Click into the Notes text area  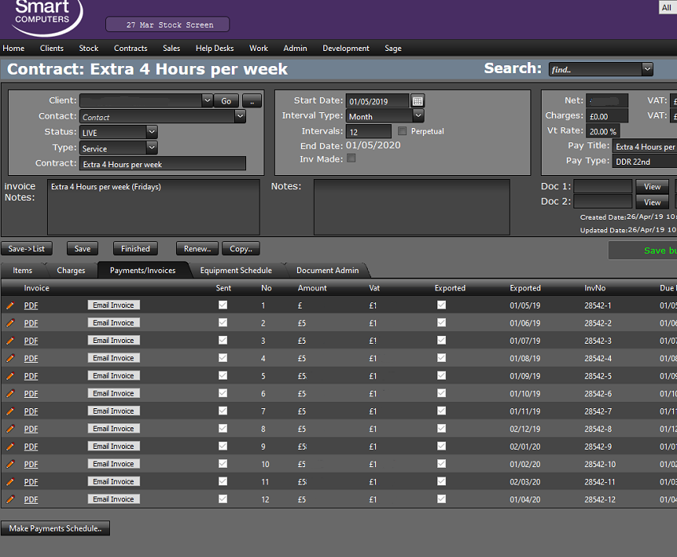pyautogui.click(x=411, y=207)
